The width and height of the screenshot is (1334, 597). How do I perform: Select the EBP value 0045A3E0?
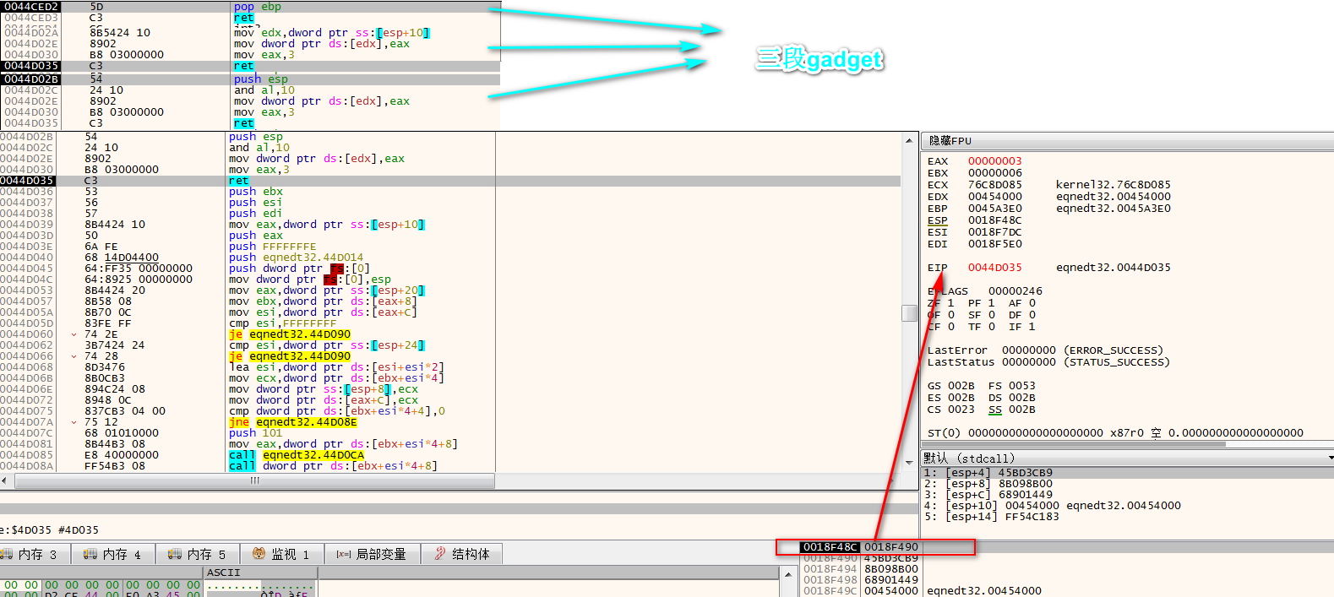(x=994, y=209)
